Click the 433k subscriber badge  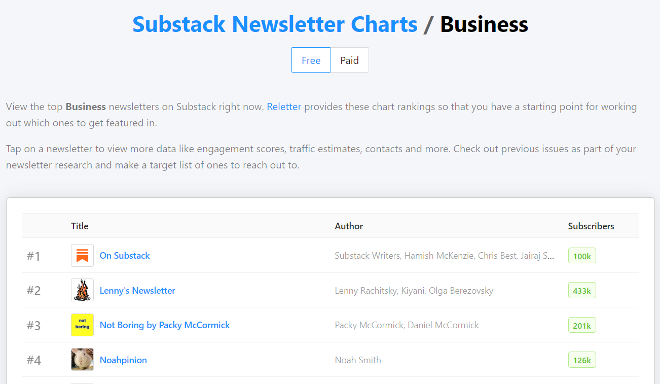(582, 290)
